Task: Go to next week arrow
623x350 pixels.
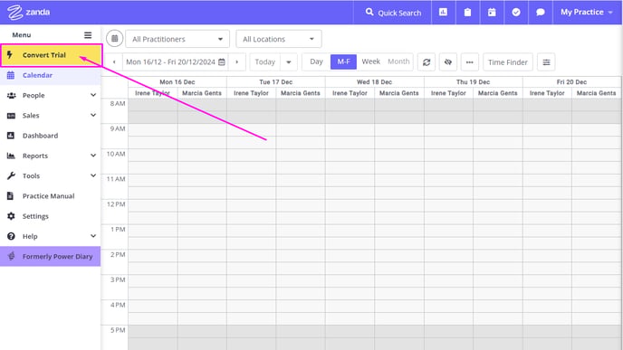Action: [237, 61]
